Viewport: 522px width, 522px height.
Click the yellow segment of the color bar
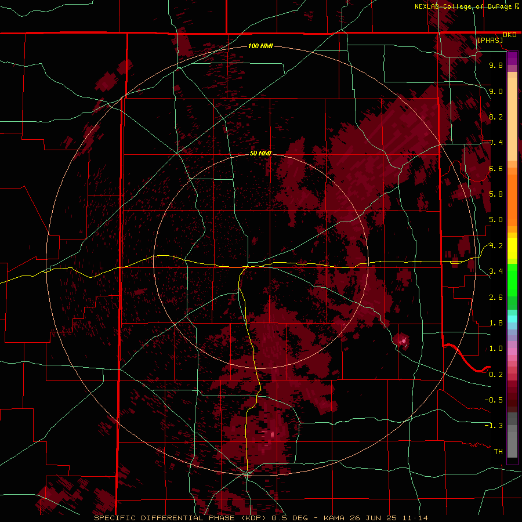click(512, 248)
